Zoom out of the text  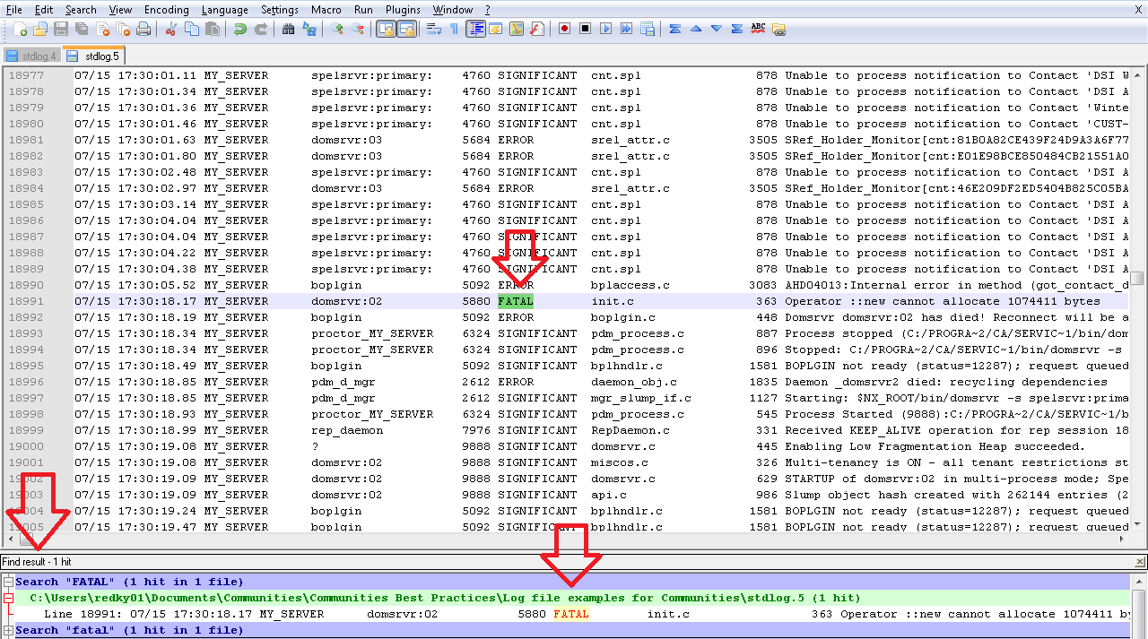[357, 29]
